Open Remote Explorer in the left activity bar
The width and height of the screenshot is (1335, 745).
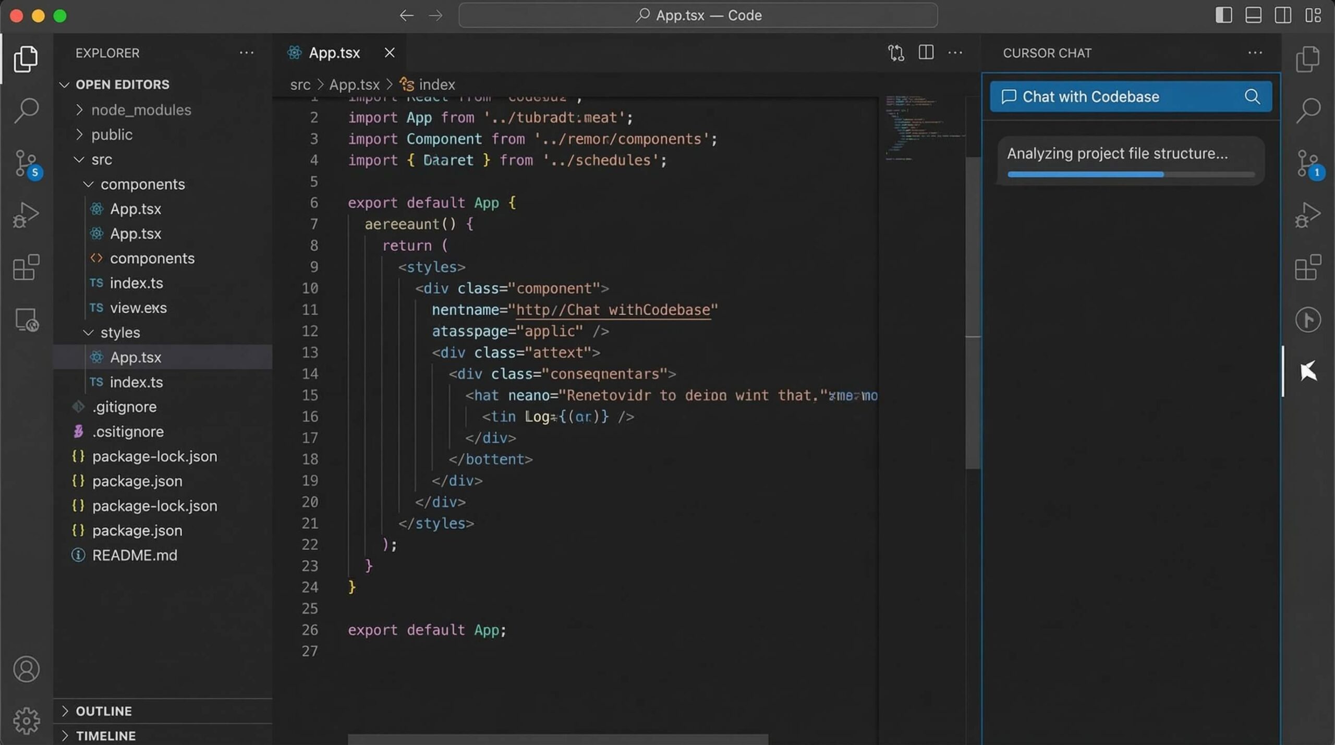[x=26, y=320]
